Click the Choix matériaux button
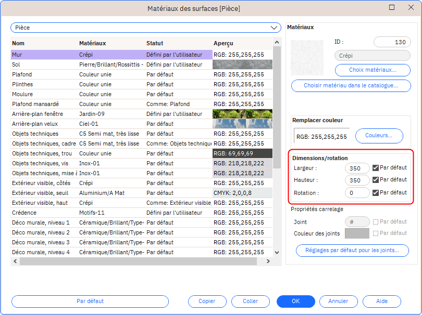Viewport: 422px width, 315px height. [373, 70]
